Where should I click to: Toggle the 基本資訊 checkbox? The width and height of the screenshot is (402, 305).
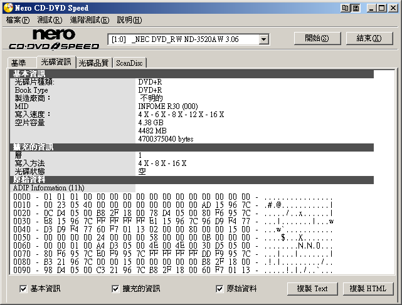[x=23, y=289]
